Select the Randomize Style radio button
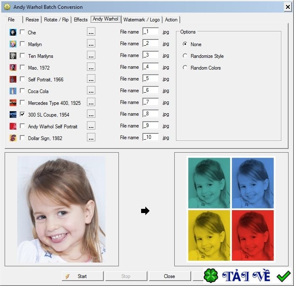Screen dimensions: 294x286 click(185, 56)
